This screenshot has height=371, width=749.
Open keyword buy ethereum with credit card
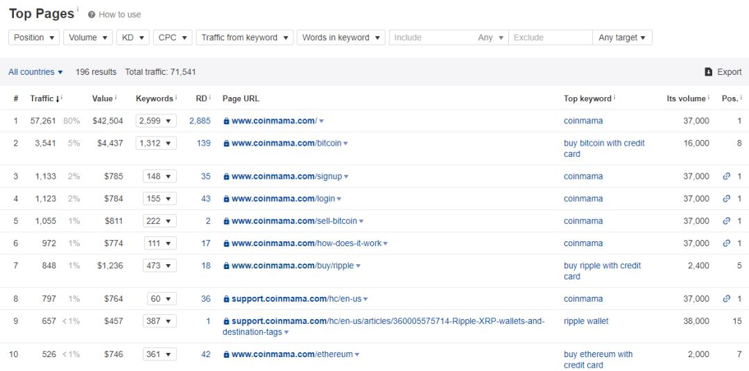(599, 359)
